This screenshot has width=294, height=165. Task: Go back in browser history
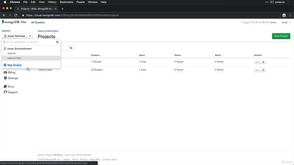tap(4, 15)
